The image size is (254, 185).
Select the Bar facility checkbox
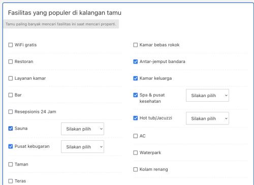tap(11, 95)
